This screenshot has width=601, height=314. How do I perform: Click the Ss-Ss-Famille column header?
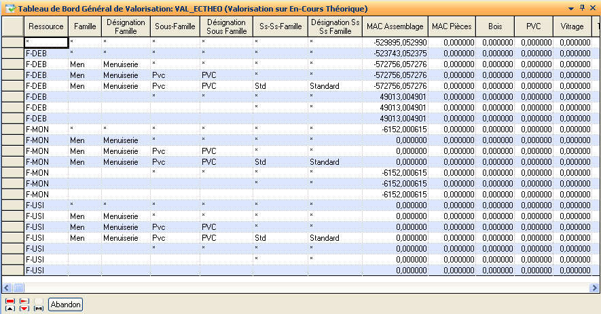coord(280,26)
